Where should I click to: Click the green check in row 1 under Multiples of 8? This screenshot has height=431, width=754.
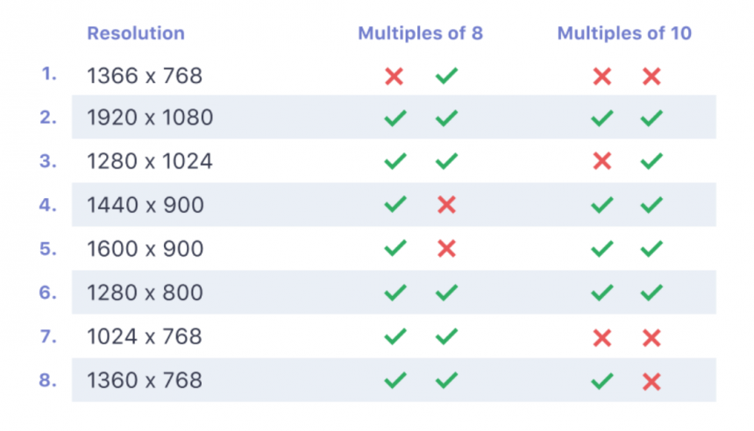click(446, 76)
